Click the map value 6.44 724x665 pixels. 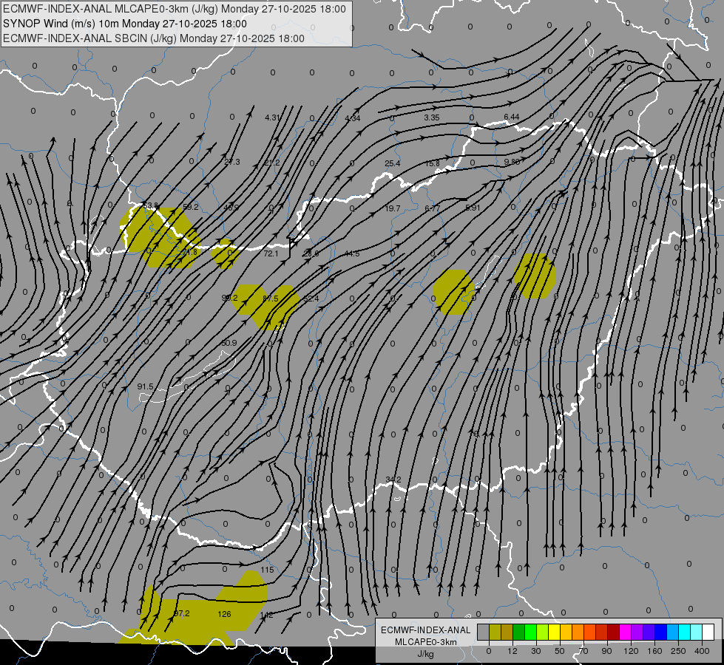[512, 117]
